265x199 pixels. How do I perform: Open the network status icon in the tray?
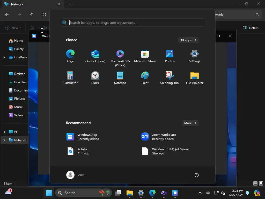(216, 193)
